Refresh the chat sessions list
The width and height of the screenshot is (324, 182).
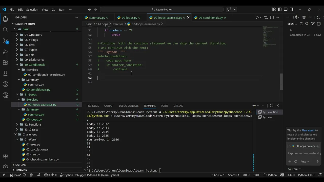[301, 24]
